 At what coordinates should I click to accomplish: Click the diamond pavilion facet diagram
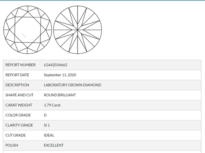coord(78,30)
